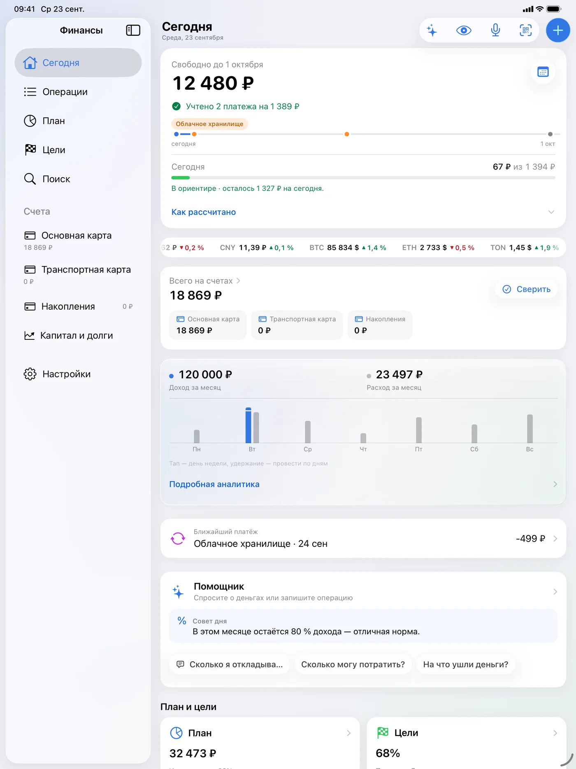Open План card in План и цели
Image resolution: width=576 pixels, height=769 pixels.
pyautogui.click(x=260, y=743)
